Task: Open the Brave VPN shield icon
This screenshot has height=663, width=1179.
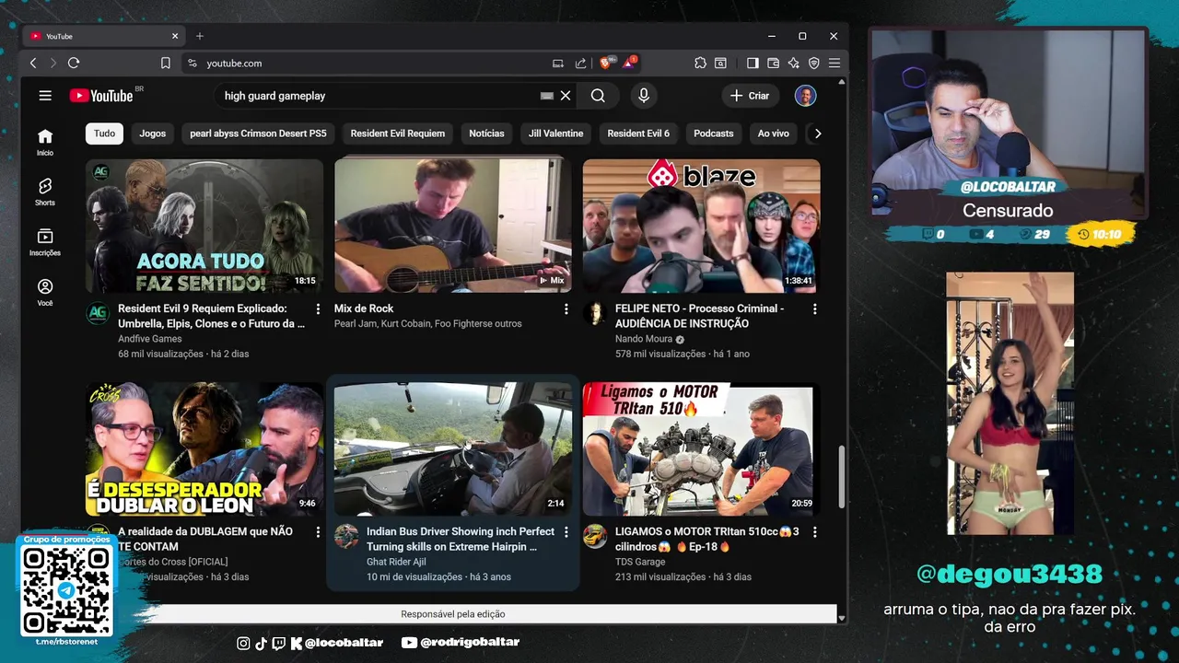Action: point(813,63)
